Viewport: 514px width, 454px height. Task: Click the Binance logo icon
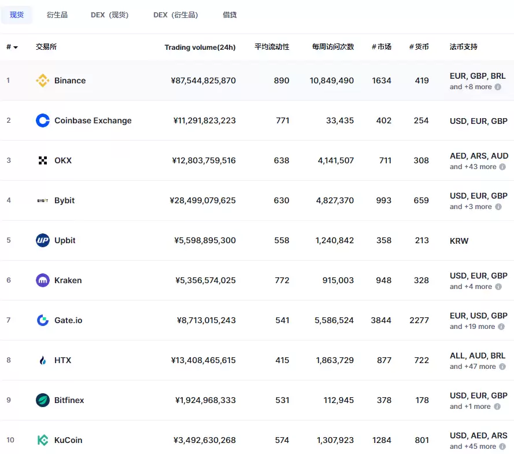pyautogui.click(x=43, y=80)
